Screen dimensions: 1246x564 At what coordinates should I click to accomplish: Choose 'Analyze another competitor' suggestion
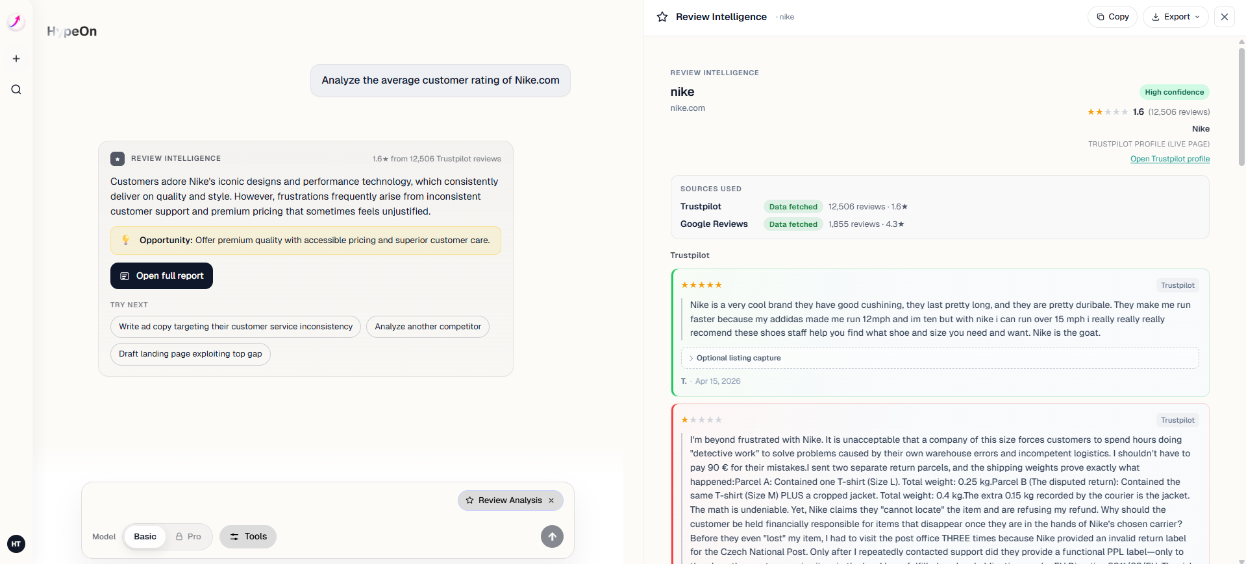428,327
